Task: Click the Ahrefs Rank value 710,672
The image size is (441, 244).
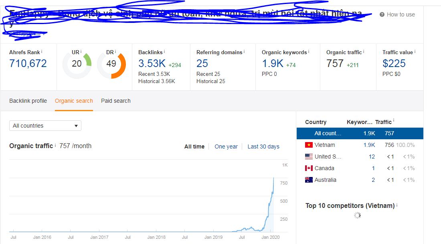Action: coord(28,63)
